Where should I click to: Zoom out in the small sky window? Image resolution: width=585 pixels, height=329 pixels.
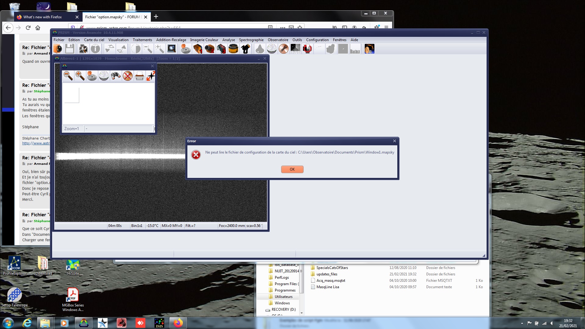pos(68,76)
